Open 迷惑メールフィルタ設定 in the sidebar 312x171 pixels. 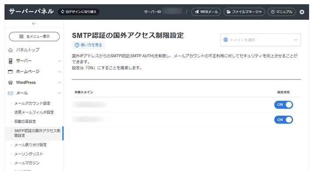click(x=34, y=112)
